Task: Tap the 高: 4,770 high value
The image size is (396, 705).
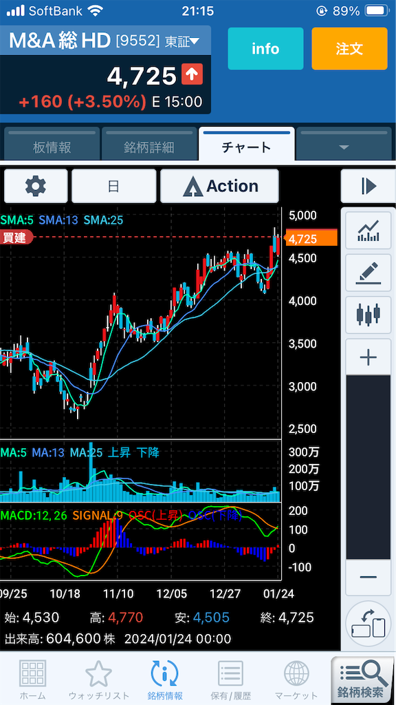Action: pyautogui.click(x=116, y=618)
